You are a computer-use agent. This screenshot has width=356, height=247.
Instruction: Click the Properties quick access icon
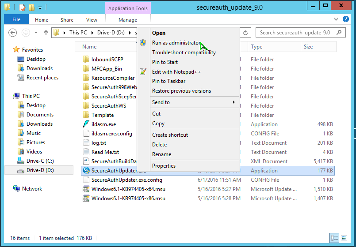pos(22,7)
